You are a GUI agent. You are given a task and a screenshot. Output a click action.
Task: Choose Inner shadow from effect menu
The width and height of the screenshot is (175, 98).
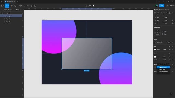[x=163, y=65]
